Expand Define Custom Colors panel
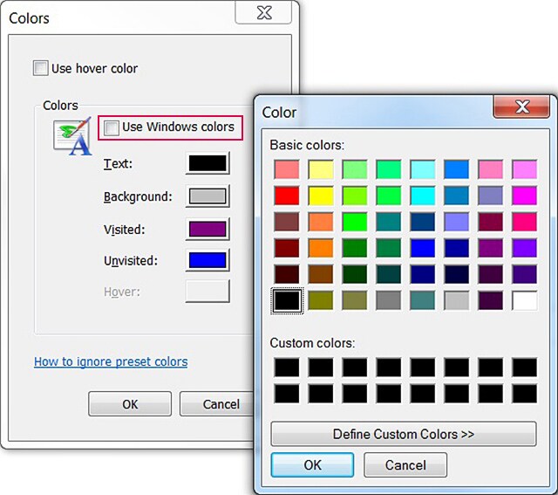Screen dimensions: 558x495 click(x=404, y=434)
